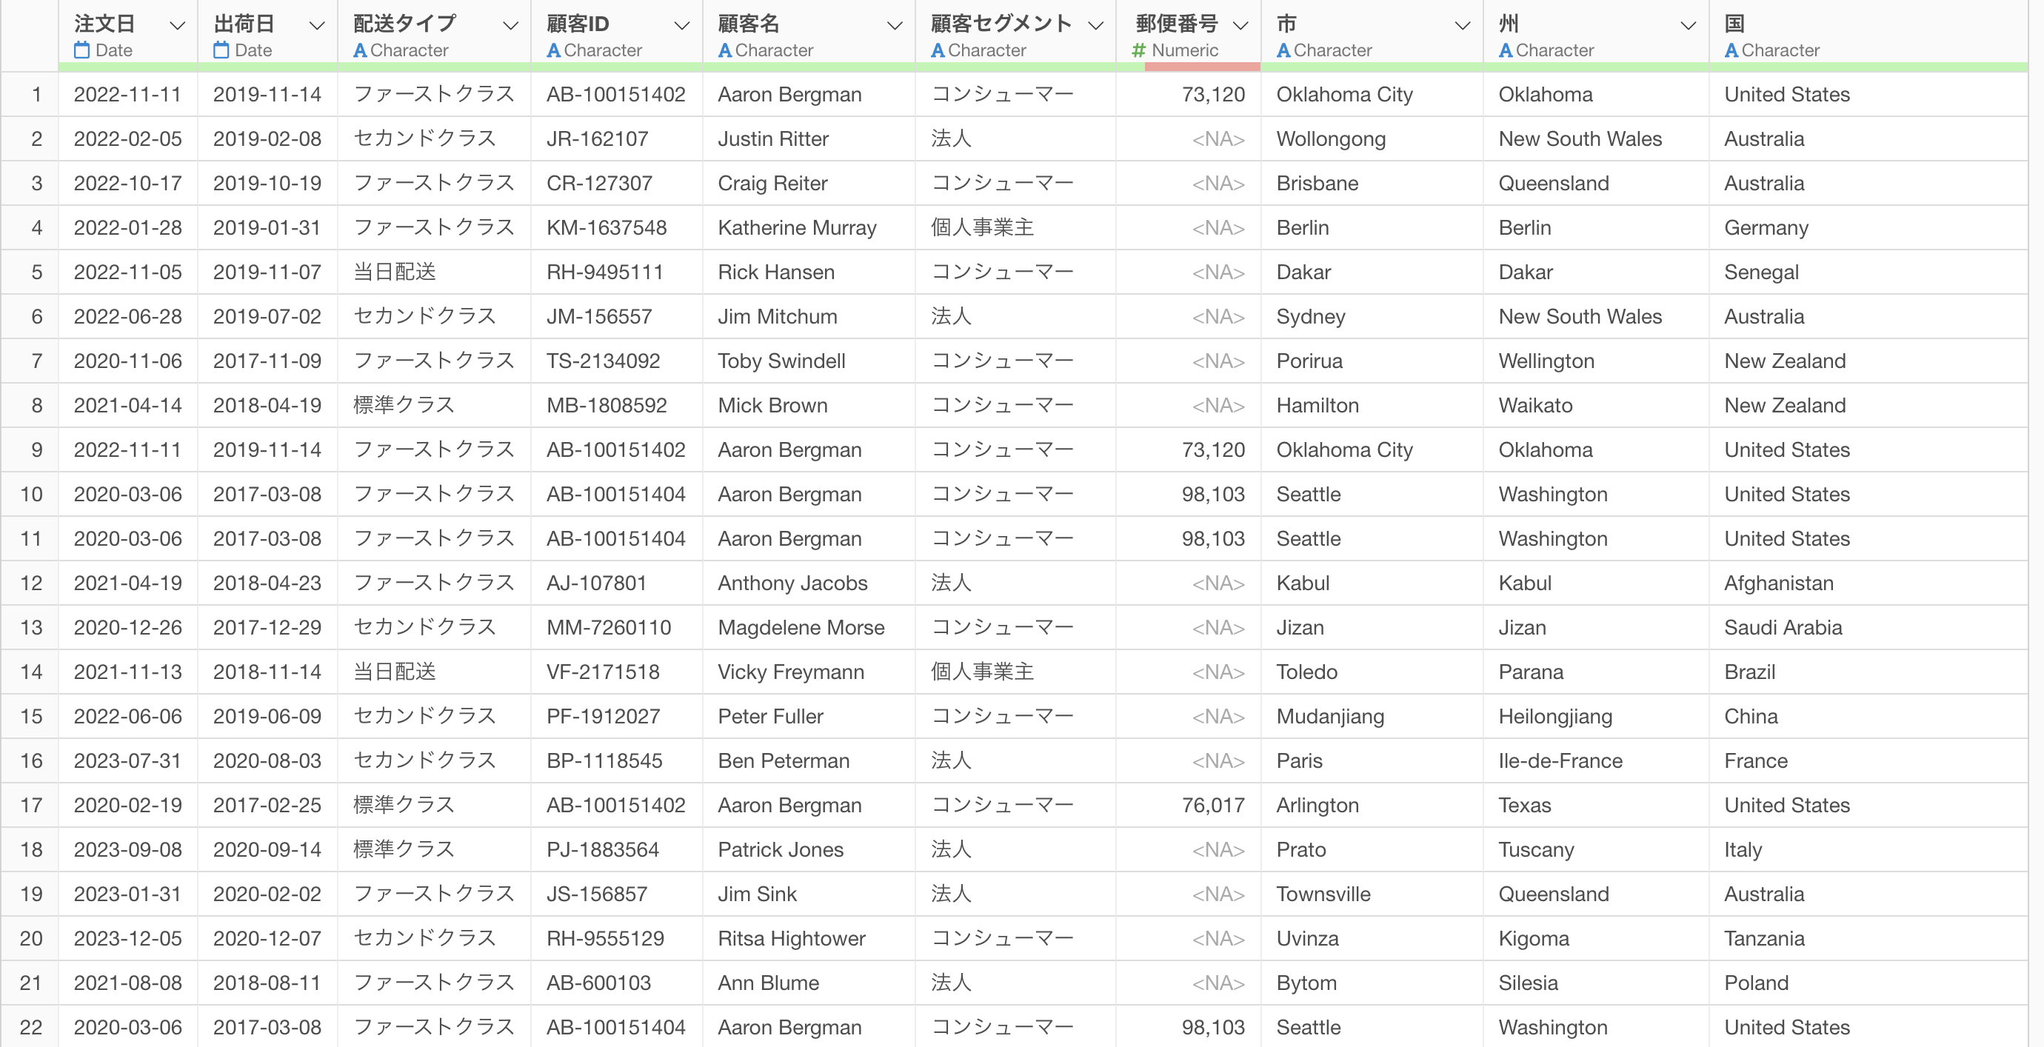Open the 注文日 column dropdown menu
Screen dimensions: 2044x1047
pos(178,25)
